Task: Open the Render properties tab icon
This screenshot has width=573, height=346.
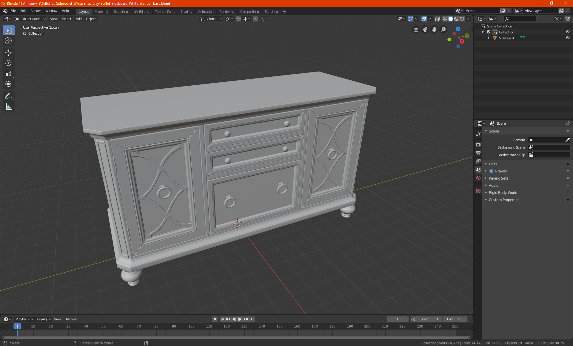Action: click(478, 145)
